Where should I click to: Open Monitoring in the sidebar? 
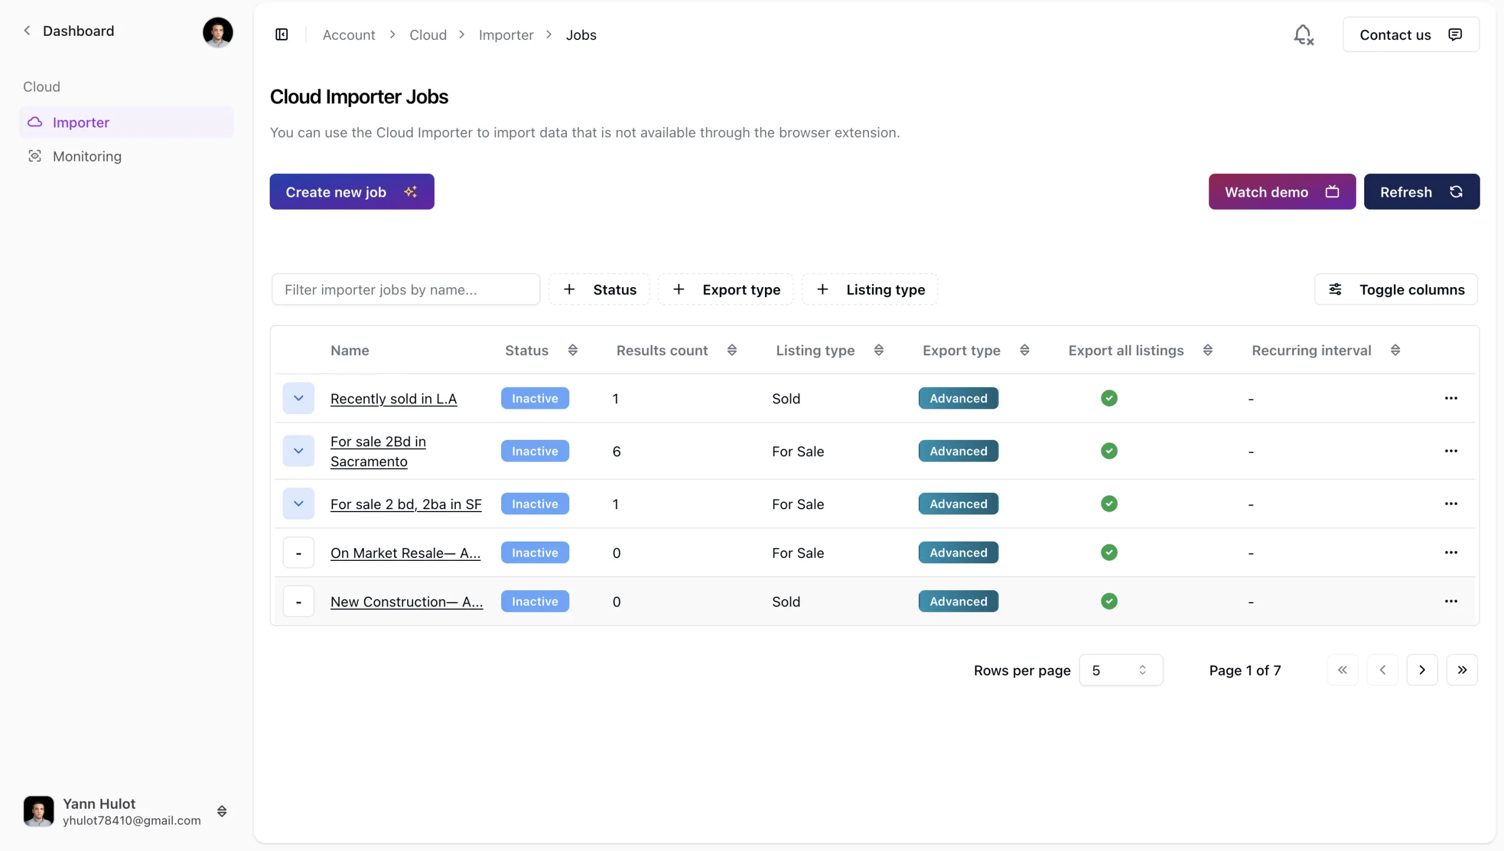87,156
